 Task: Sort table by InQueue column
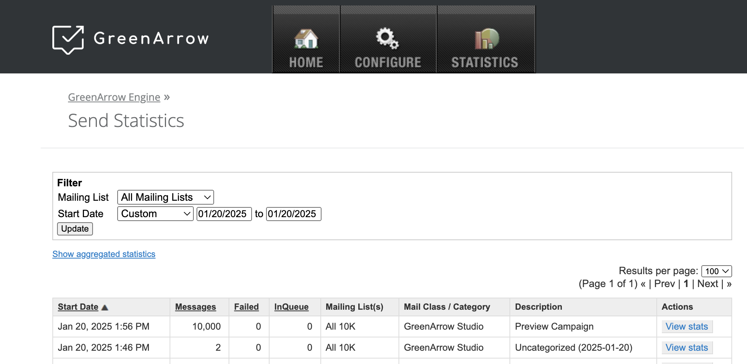291,307
